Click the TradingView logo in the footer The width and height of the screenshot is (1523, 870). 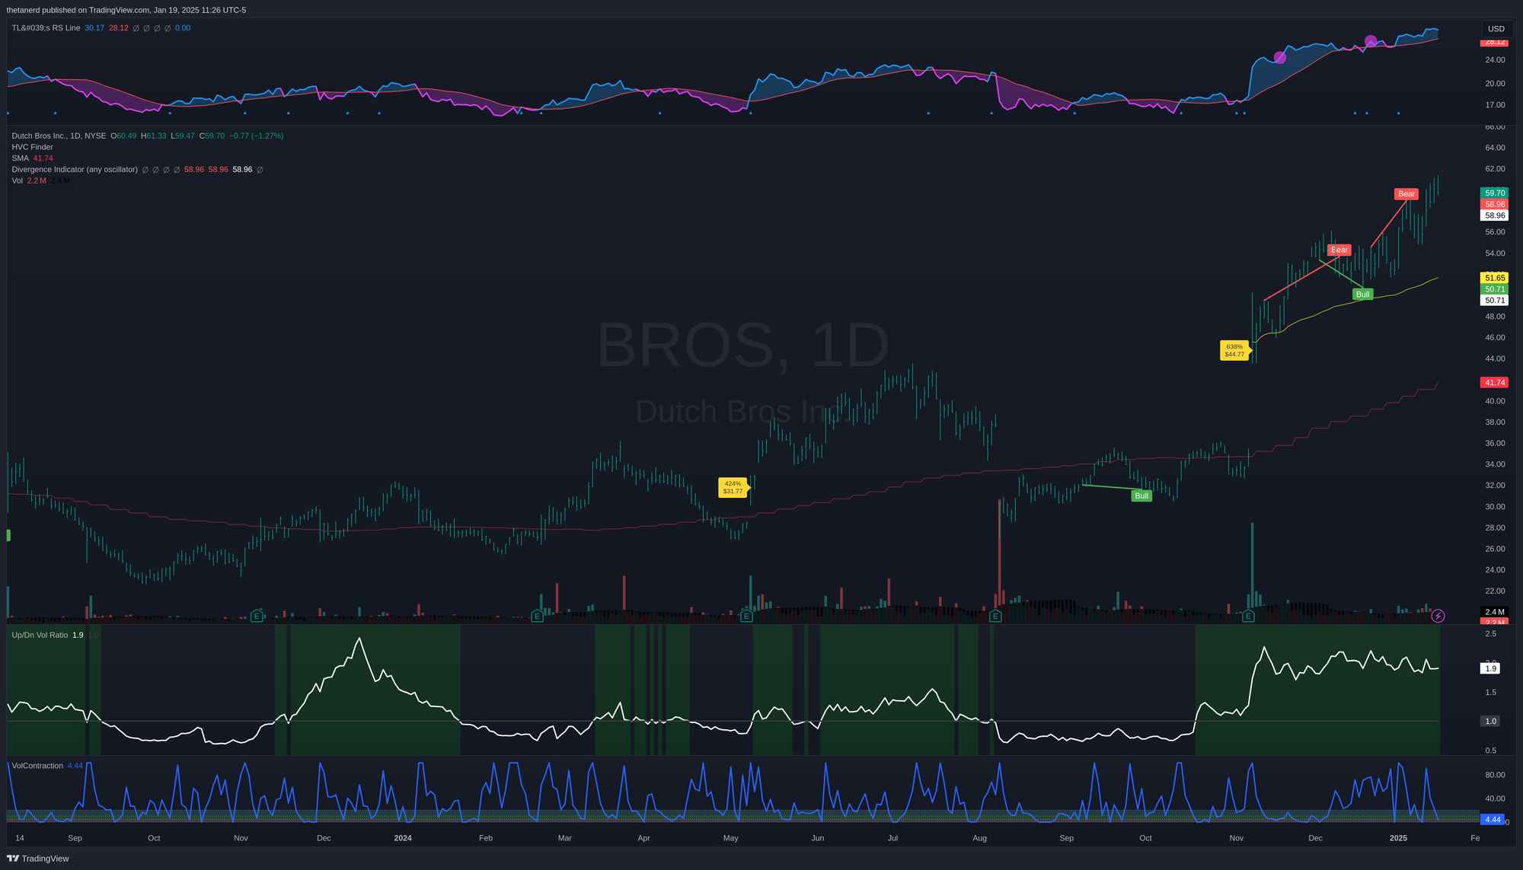click(x=38, y=859)
